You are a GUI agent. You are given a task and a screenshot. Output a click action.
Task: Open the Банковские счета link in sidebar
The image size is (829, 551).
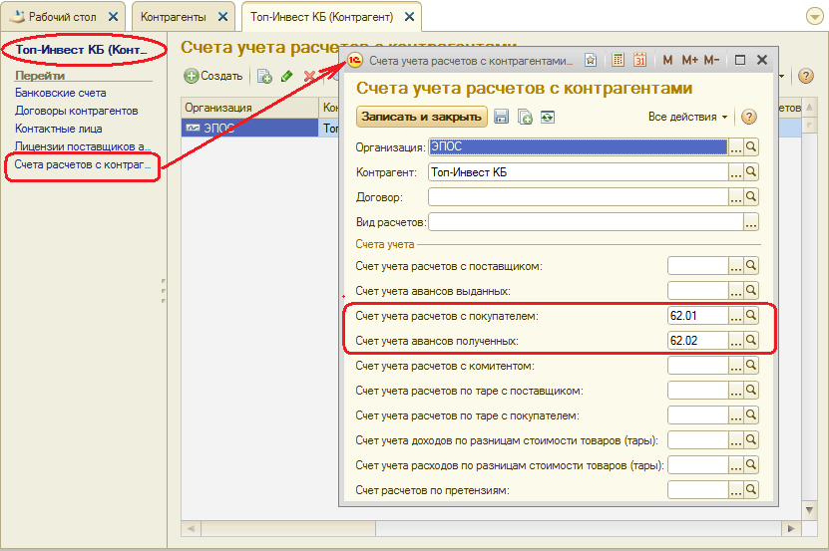[60, 93]
